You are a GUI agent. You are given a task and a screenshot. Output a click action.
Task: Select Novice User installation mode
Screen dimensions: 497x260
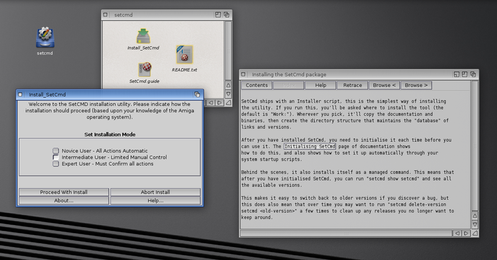[56, 151]
